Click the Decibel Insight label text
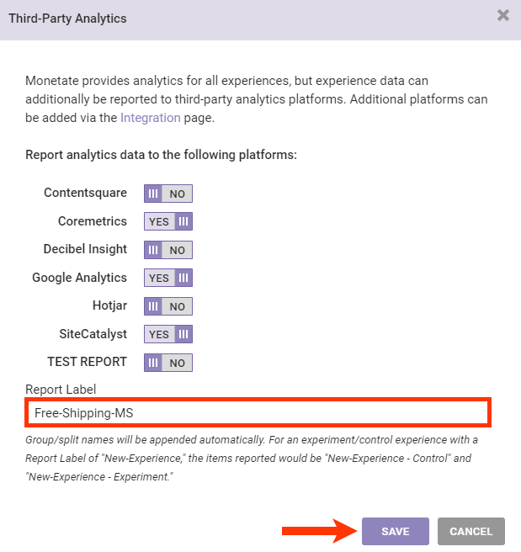This screenshot has width=521, height=552. [x=85, y=249]
